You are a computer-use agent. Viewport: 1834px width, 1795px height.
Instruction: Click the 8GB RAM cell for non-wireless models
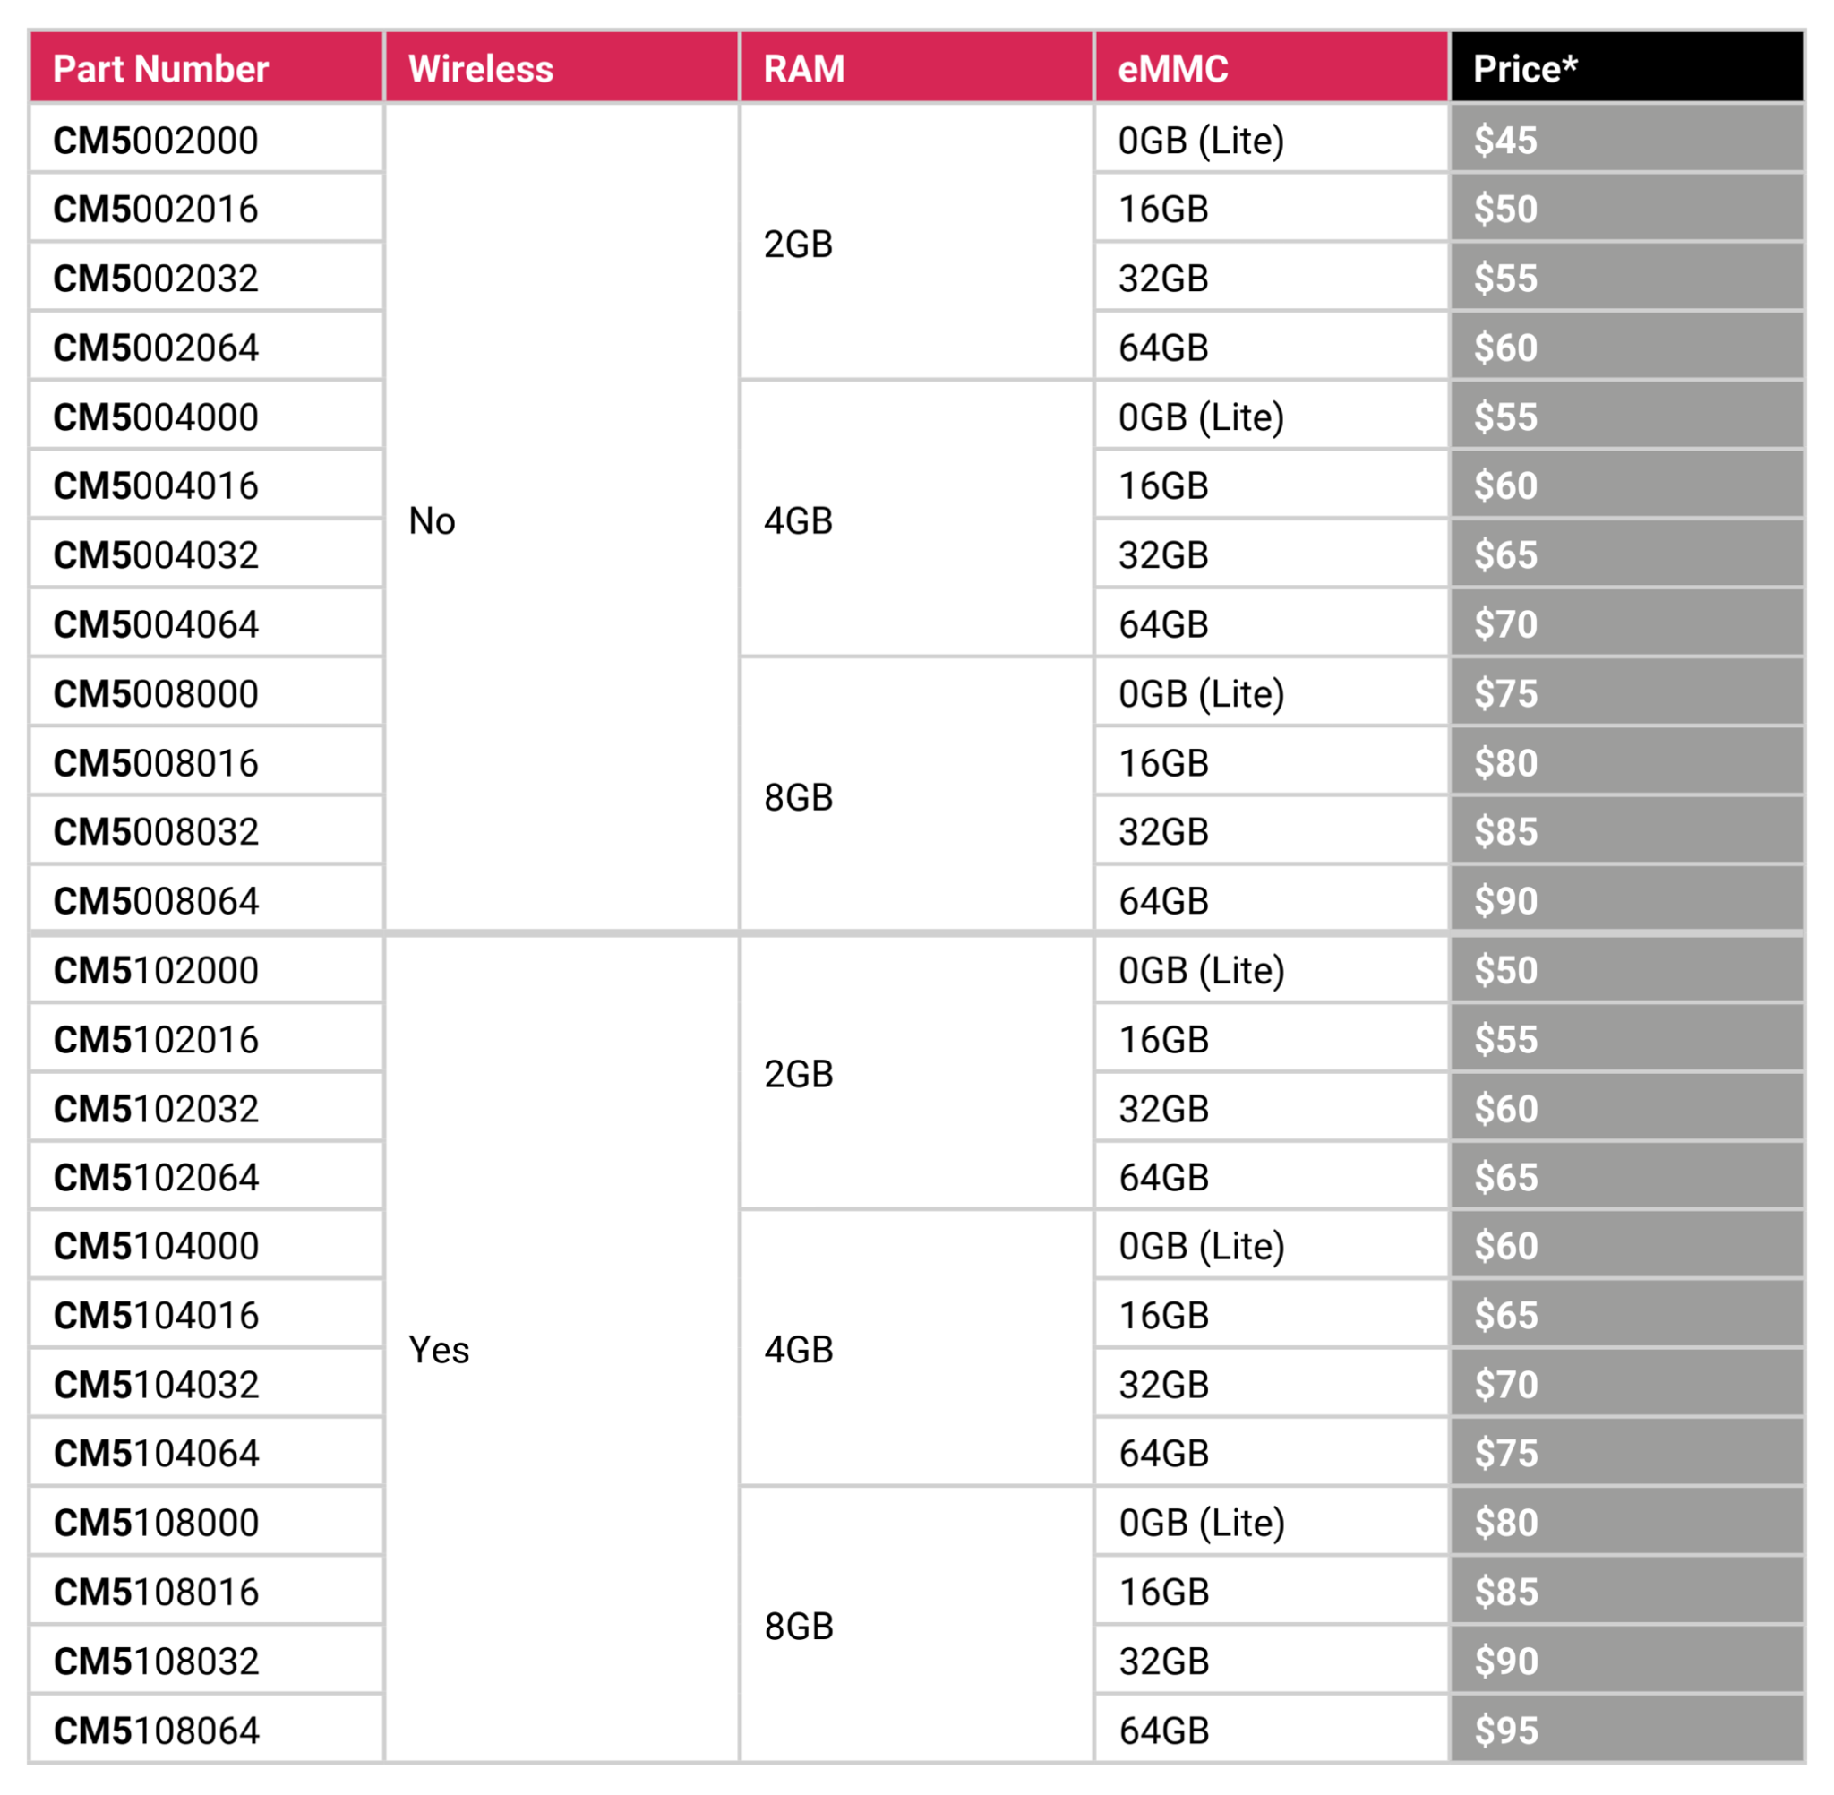(798, 797)
